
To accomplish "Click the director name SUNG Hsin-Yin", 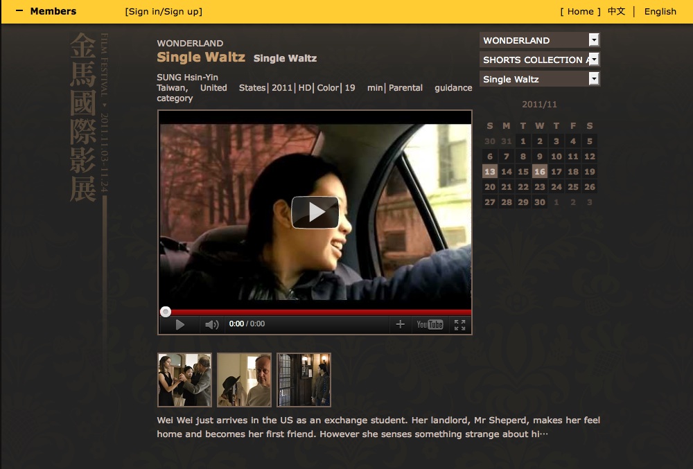I will [x=187, y=78].
